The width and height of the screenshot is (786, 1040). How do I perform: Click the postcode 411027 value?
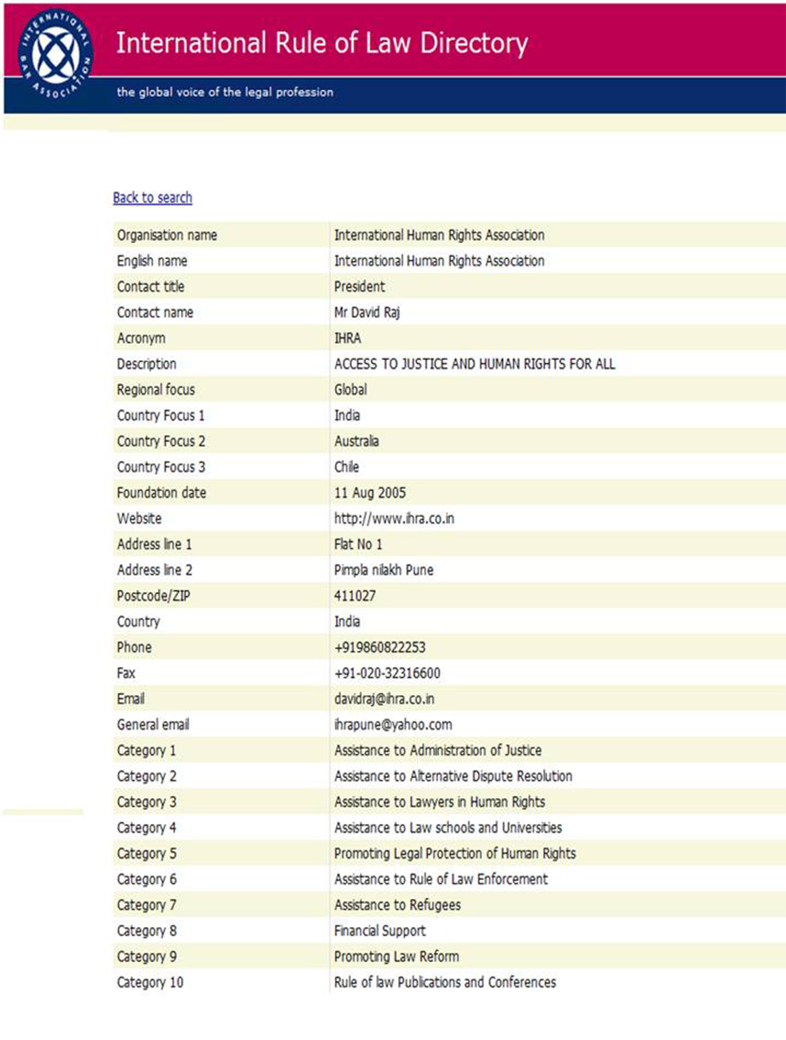(x=354, y=596)
